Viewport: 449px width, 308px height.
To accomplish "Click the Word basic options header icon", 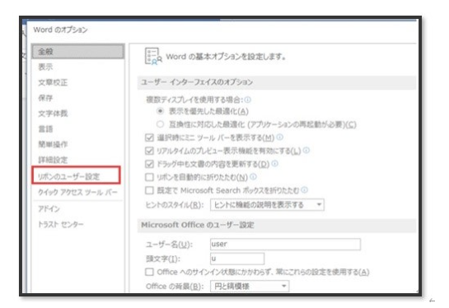I will point(153,56).
